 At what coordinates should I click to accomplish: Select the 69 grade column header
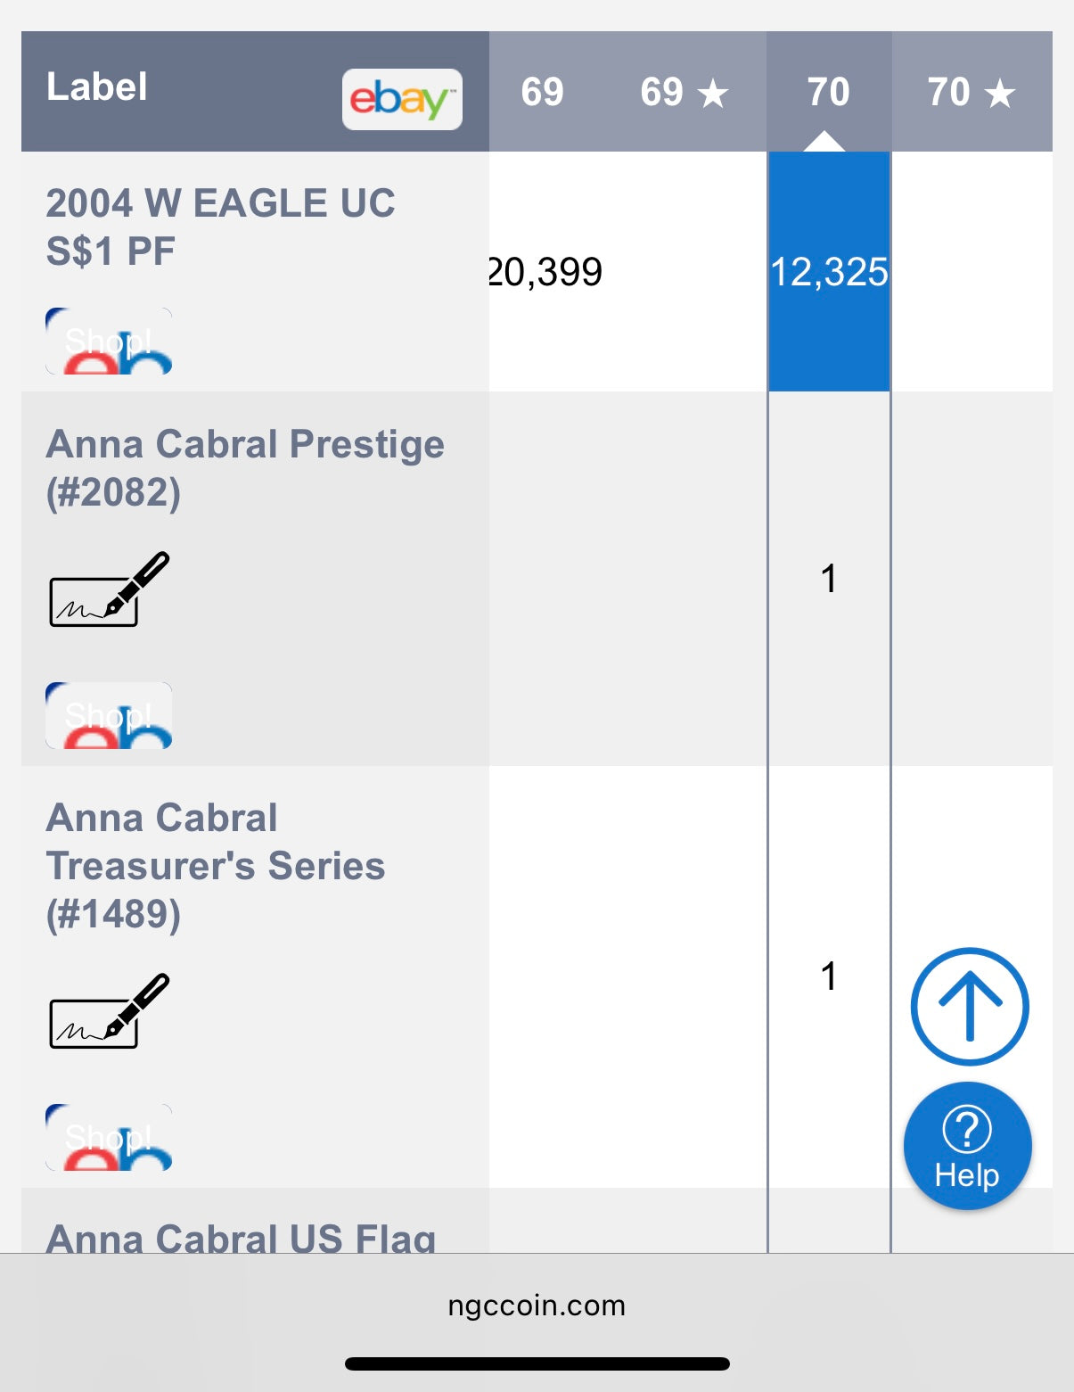[x=542, y=92]
